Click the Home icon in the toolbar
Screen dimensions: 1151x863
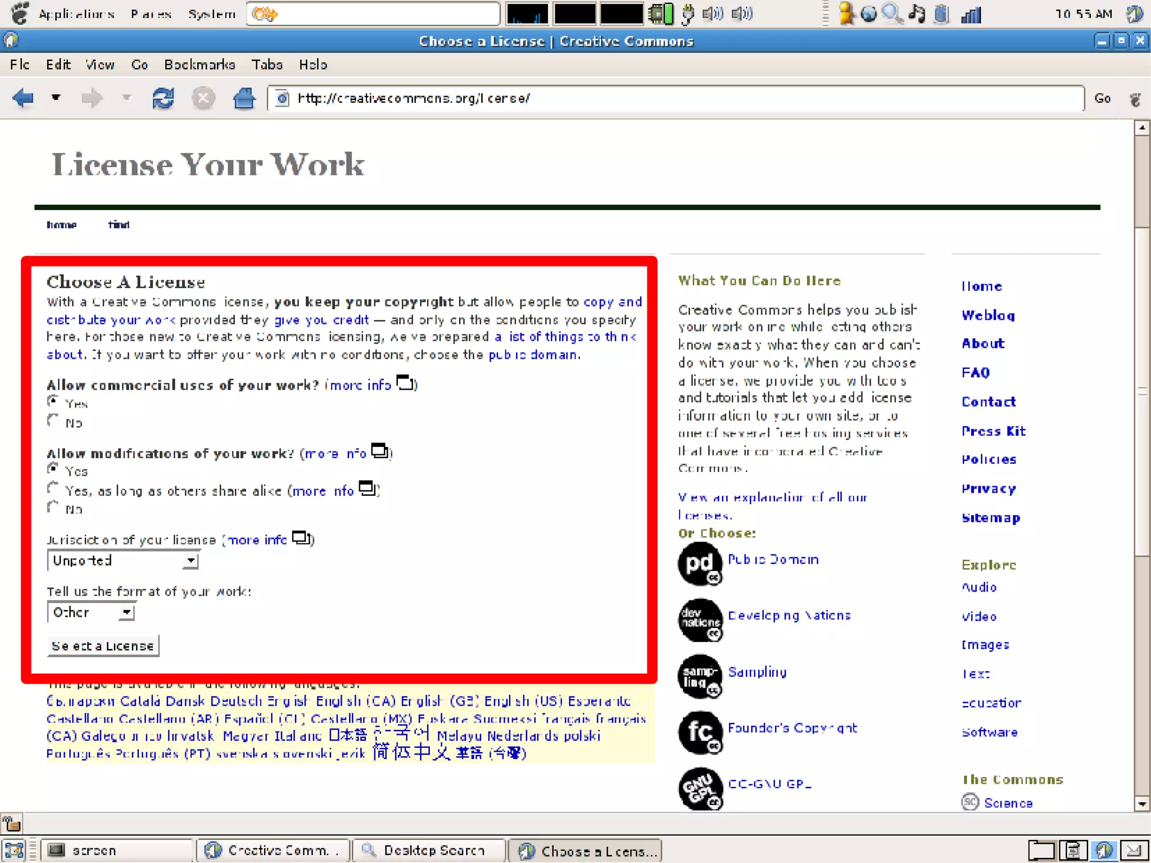click(x=244, y=98)
